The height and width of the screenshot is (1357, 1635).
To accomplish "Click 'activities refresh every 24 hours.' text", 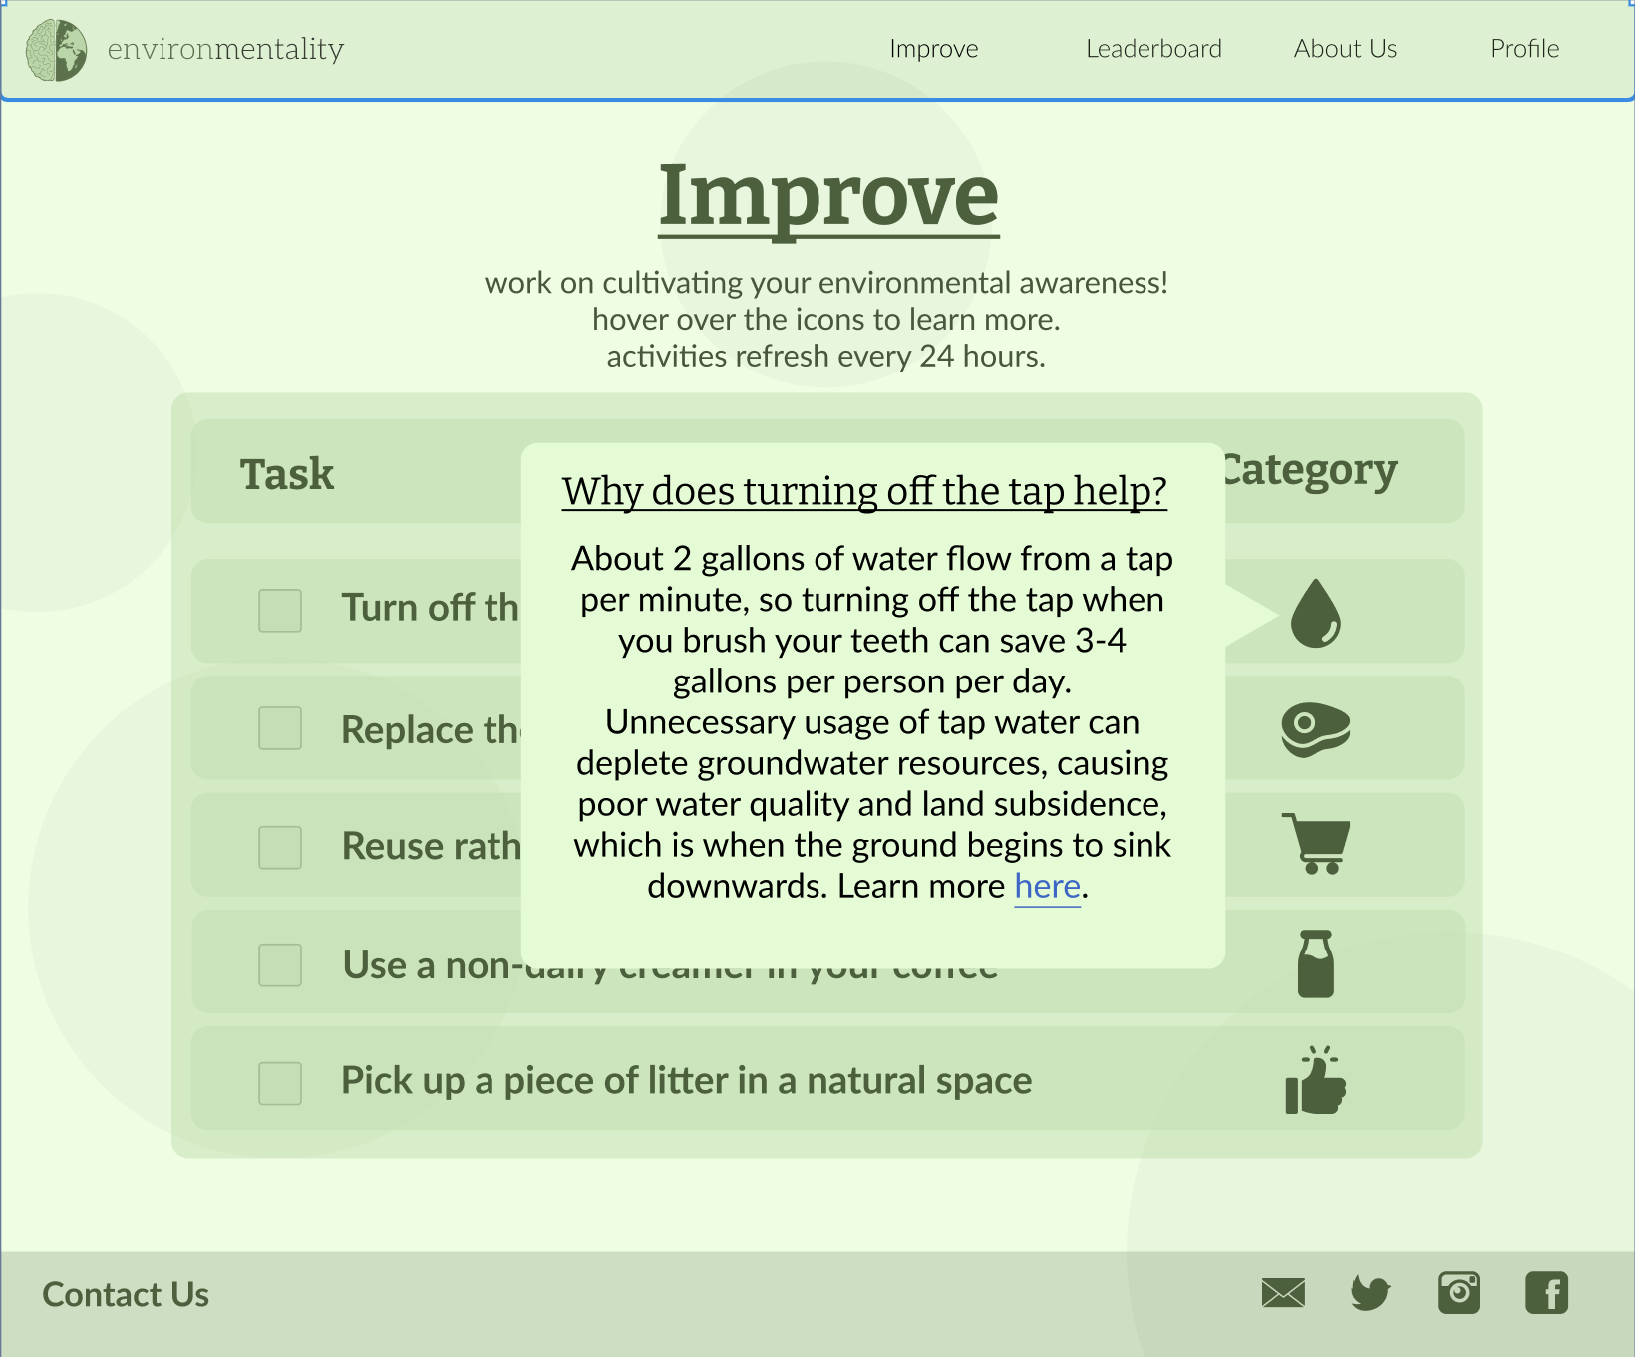I will (826, 357).
